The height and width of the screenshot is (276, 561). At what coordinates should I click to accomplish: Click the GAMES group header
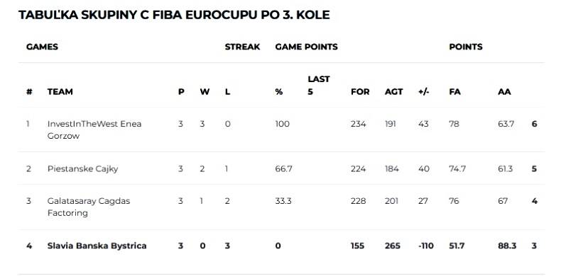point(42,47)
